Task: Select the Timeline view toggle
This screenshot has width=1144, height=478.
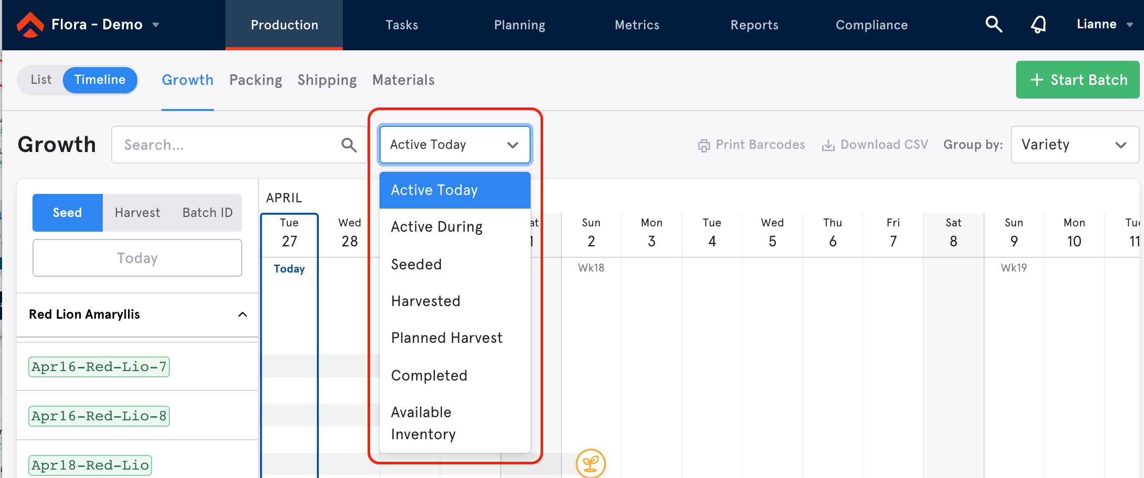Action: [x=100, y=80]
